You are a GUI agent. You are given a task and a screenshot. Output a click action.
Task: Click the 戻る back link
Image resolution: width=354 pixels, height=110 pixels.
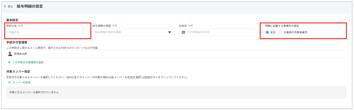10,6
